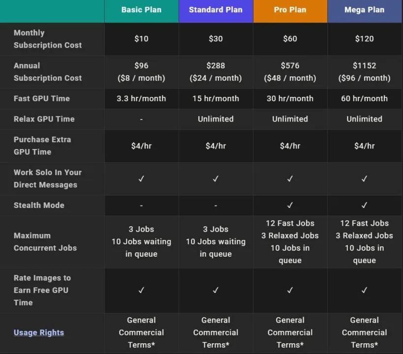Click the 3.3 hr/month Fast GPU cell
Screen dimensions: 403x354
coord(141,98)
